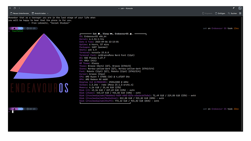Screen dimensions: 251x141
Task: Click the 'Packages: 1607 (pacman)' line
Action: (93, 47)
